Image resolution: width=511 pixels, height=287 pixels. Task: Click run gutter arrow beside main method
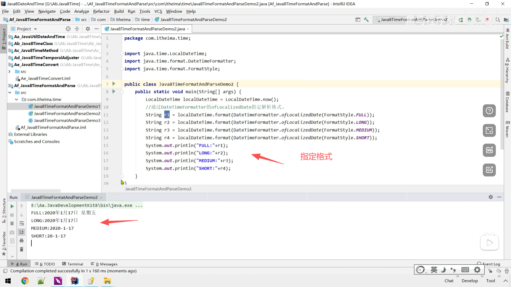(114, 91)
